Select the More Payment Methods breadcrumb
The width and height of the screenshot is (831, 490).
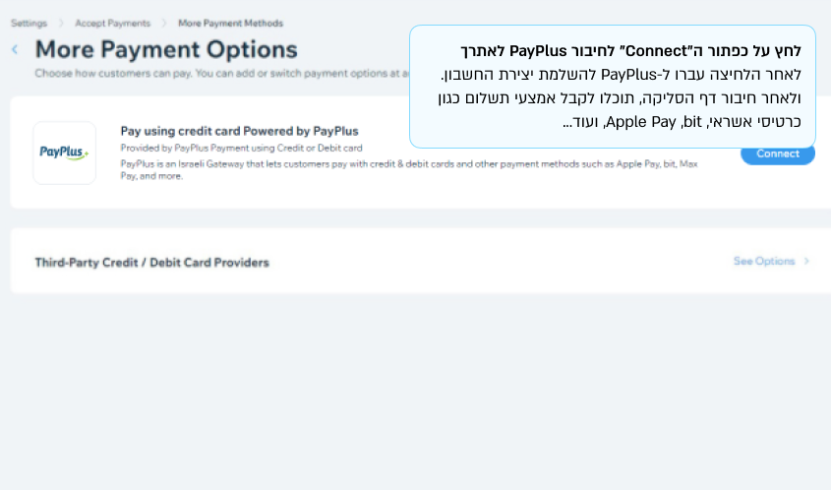[230, 23]
